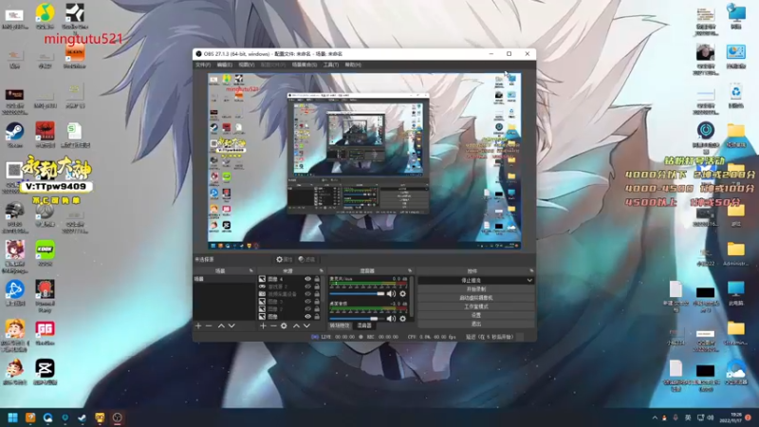Click the 开始录制 button
759x427 pixels.
tap(476, 289)
